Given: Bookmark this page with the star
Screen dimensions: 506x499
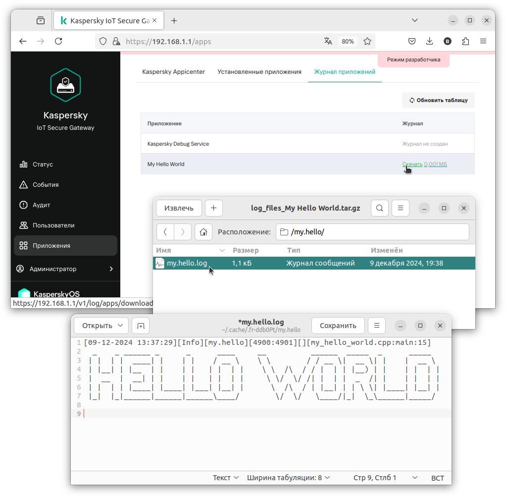Looking at the screenshot, I should click(x=367, y=41).
